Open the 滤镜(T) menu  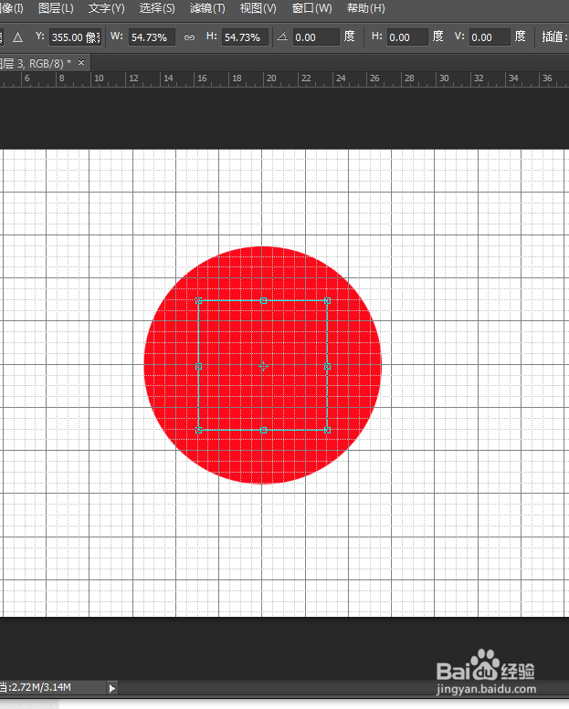(207, 8)
